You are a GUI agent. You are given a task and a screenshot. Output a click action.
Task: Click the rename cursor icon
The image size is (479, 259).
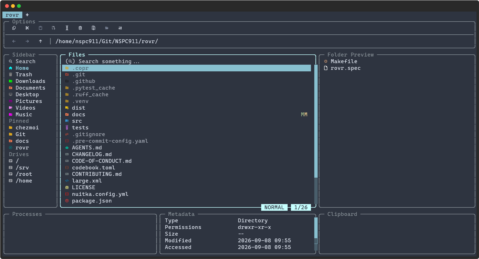point(67,28)
